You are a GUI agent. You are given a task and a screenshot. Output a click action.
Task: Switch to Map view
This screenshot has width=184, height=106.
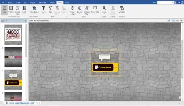coord(4,9)
